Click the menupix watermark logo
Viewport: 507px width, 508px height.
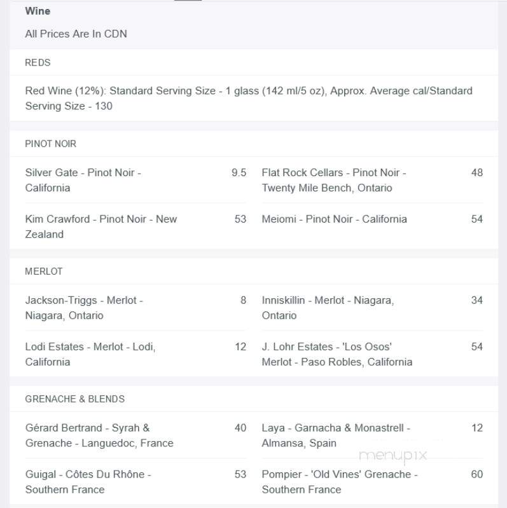tap(393, 456)
